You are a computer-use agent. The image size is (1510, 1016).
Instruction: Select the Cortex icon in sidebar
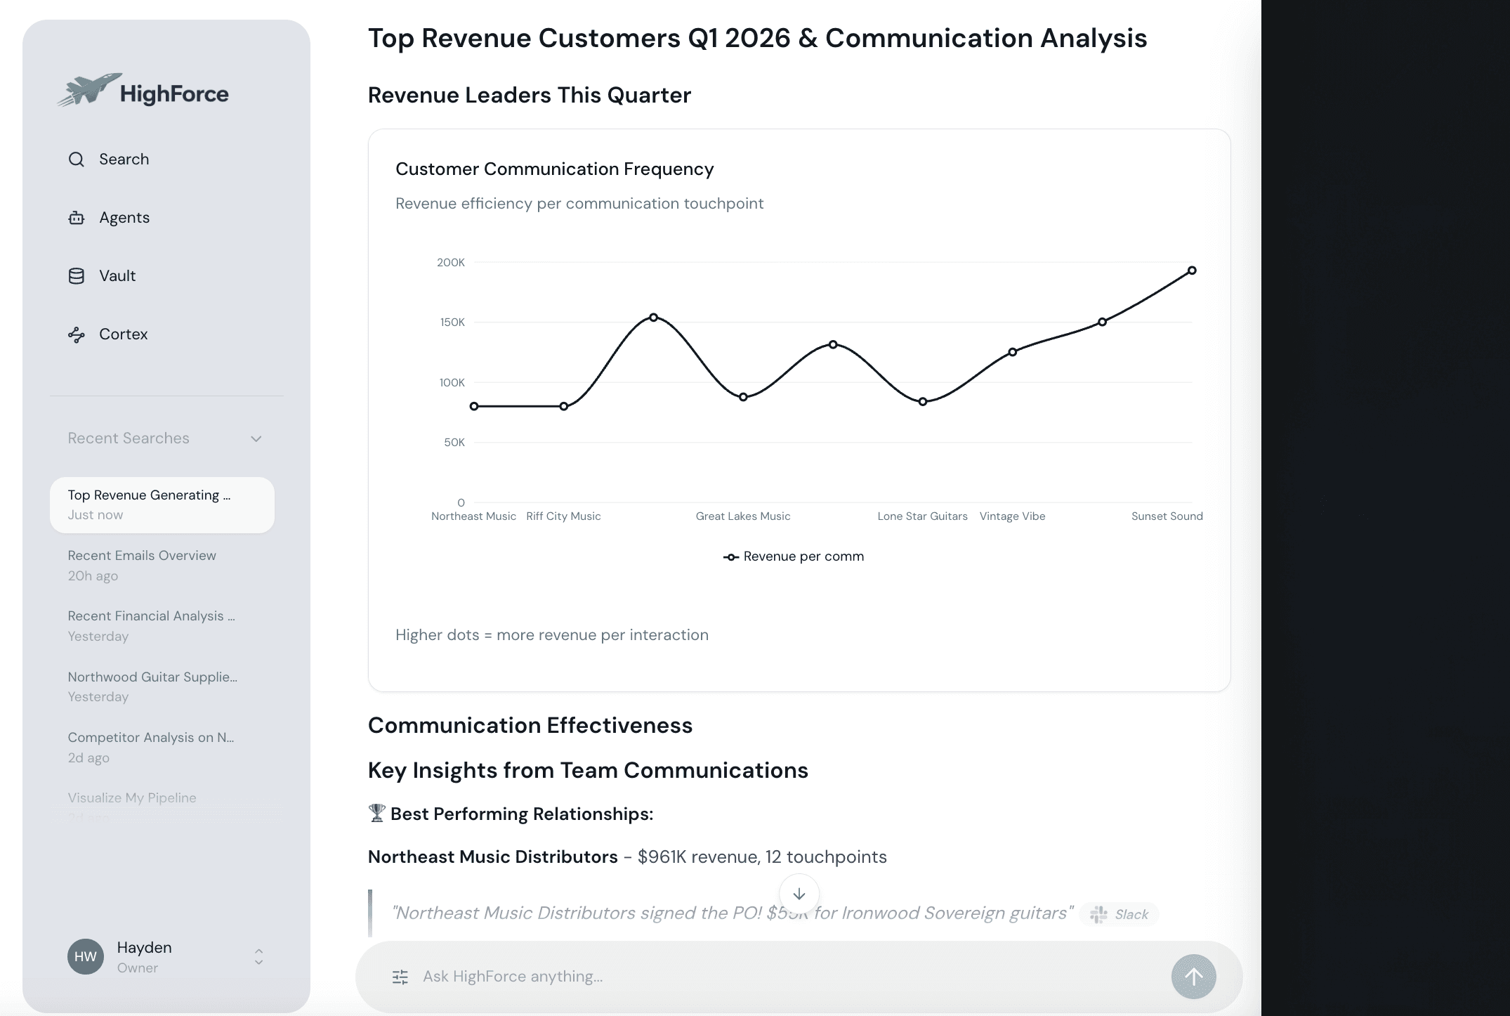click(76, 335)
